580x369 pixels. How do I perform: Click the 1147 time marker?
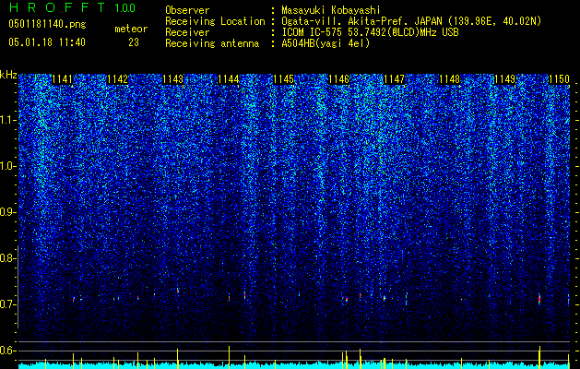(x=395, y=79)
